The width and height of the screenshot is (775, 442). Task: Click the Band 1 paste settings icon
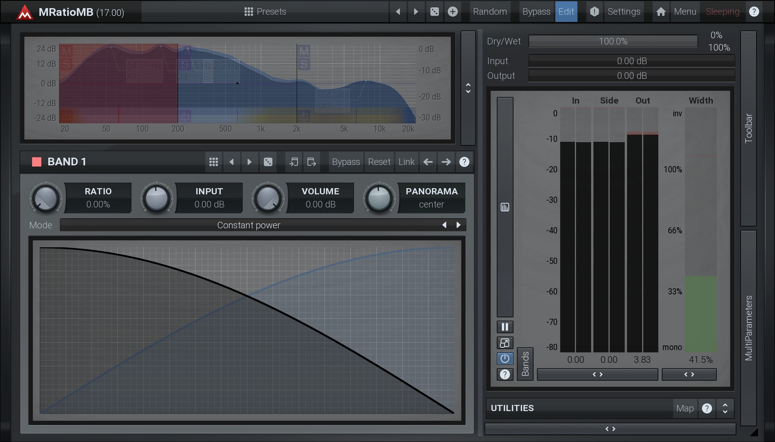tap(311, 162)
